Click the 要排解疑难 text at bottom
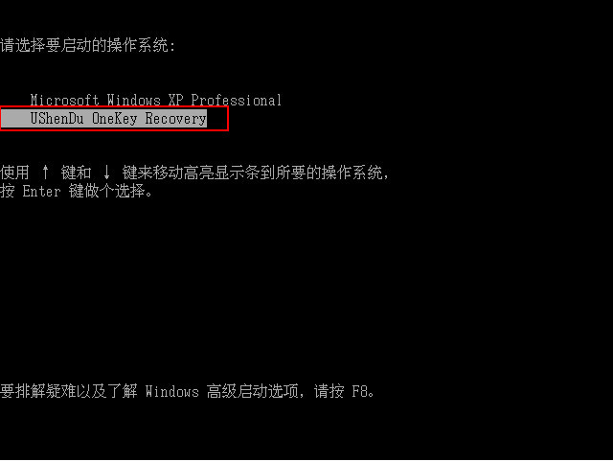 pos(38,391)
